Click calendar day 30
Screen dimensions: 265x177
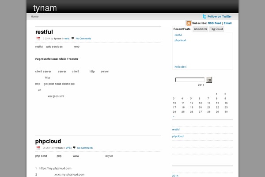point(226,112)
